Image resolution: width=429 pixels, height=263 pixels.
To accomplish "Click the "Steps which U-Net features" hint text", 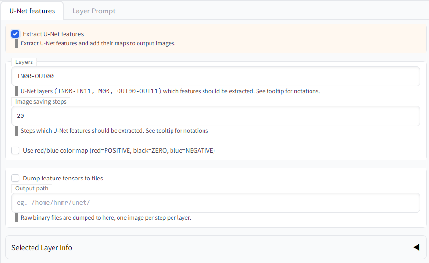I will tap(114, 130).
